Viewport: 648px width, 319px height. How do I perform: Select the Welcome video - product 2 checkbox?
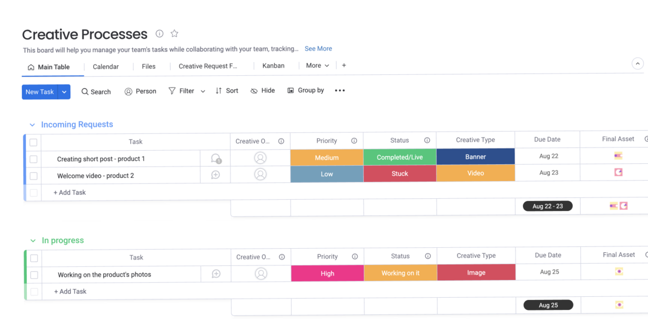click(x=33, y=176)
